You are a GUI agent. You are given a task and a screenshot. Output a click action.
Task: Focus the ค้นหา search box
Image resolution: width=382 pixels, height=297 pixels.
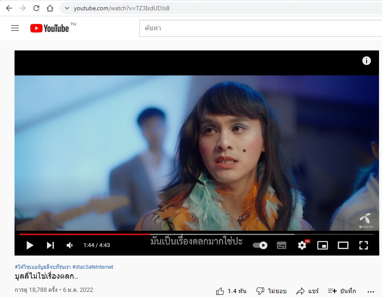click(x=260, y=28)
